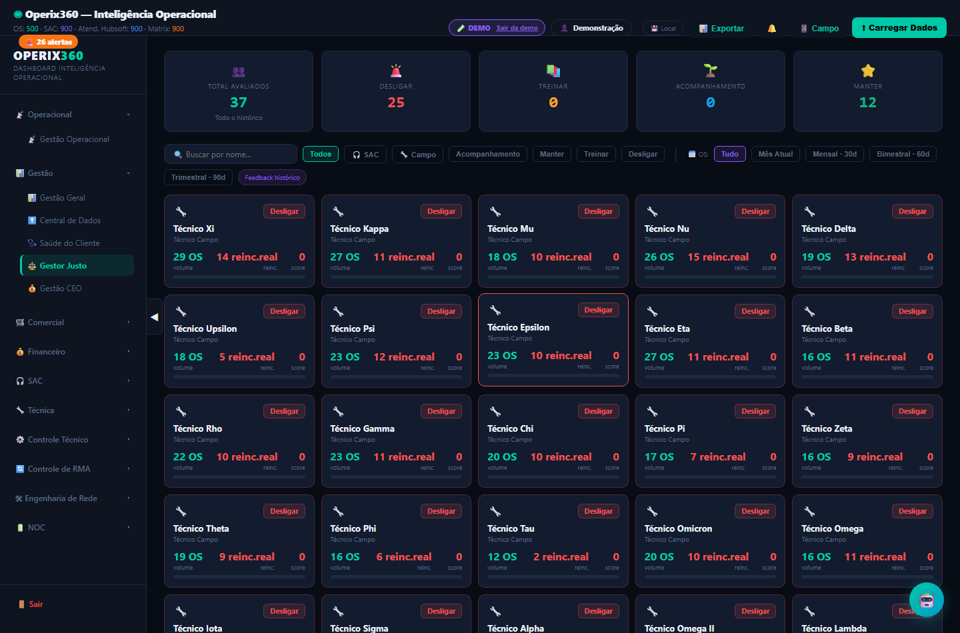Click the Carregar Dados button

coord(899,28)
